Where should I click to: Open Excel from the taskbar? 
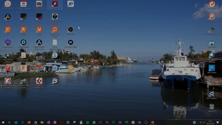pos(127,122)
